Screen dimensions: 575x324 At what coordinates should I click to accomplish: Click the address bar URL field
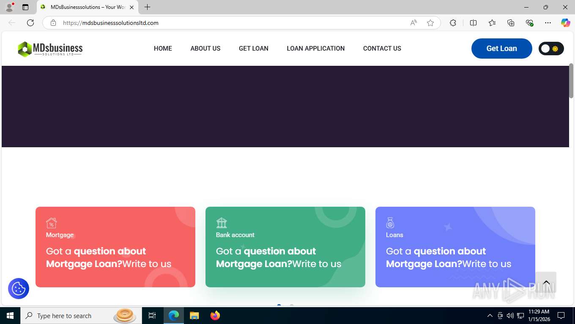(235, 23)
